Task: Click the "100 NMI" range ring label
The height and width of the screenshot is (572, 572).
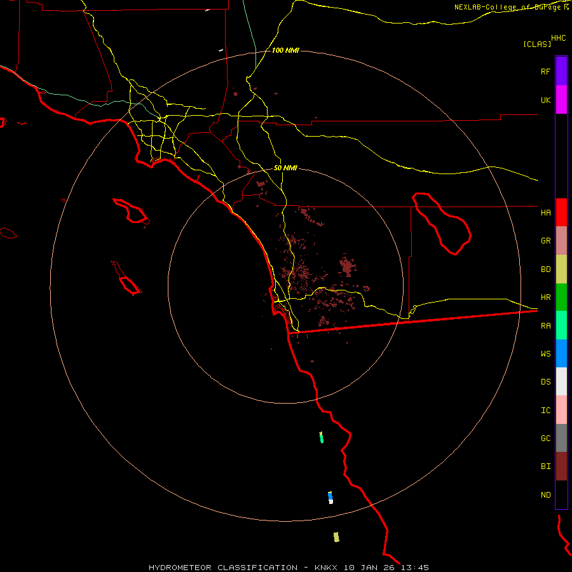Action: coord(285,50)
